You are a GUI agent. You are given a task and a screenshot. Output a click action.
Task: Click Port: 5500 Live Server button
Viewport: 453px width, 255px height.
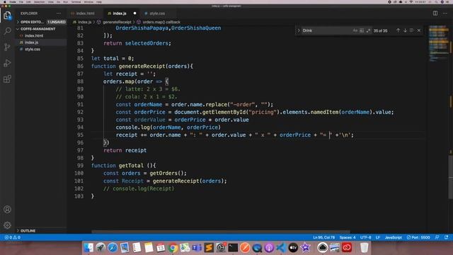[x=418, y=237]
